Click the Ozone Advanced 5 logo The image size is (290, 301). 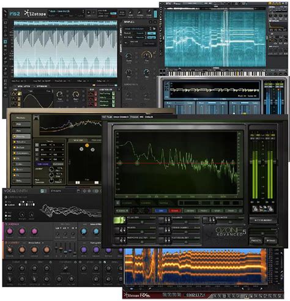[231, 232]
